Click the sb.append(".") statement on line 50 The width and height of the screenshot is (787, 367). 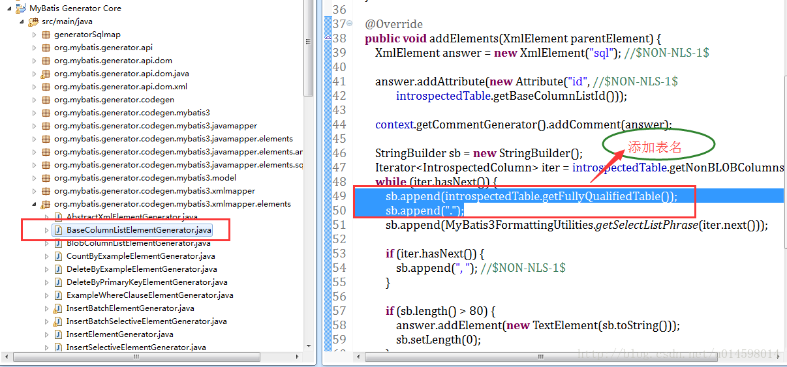point(424,211)
